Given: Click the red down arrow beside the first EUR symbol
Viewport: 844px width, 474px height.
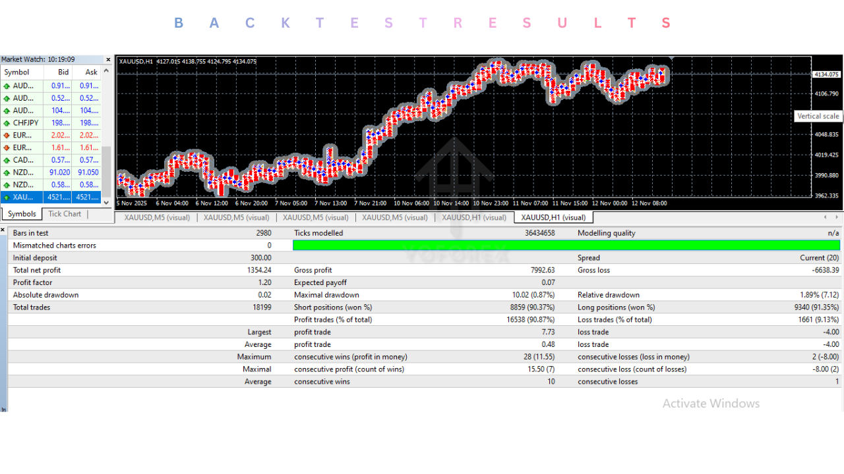Looking at the screenshot, I should coord(7,135).
